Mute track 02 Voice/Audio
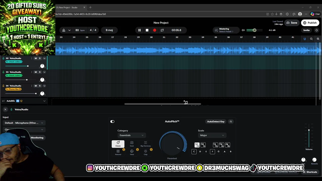The height and width of the screenshot is (181, 322). (35, 58)
